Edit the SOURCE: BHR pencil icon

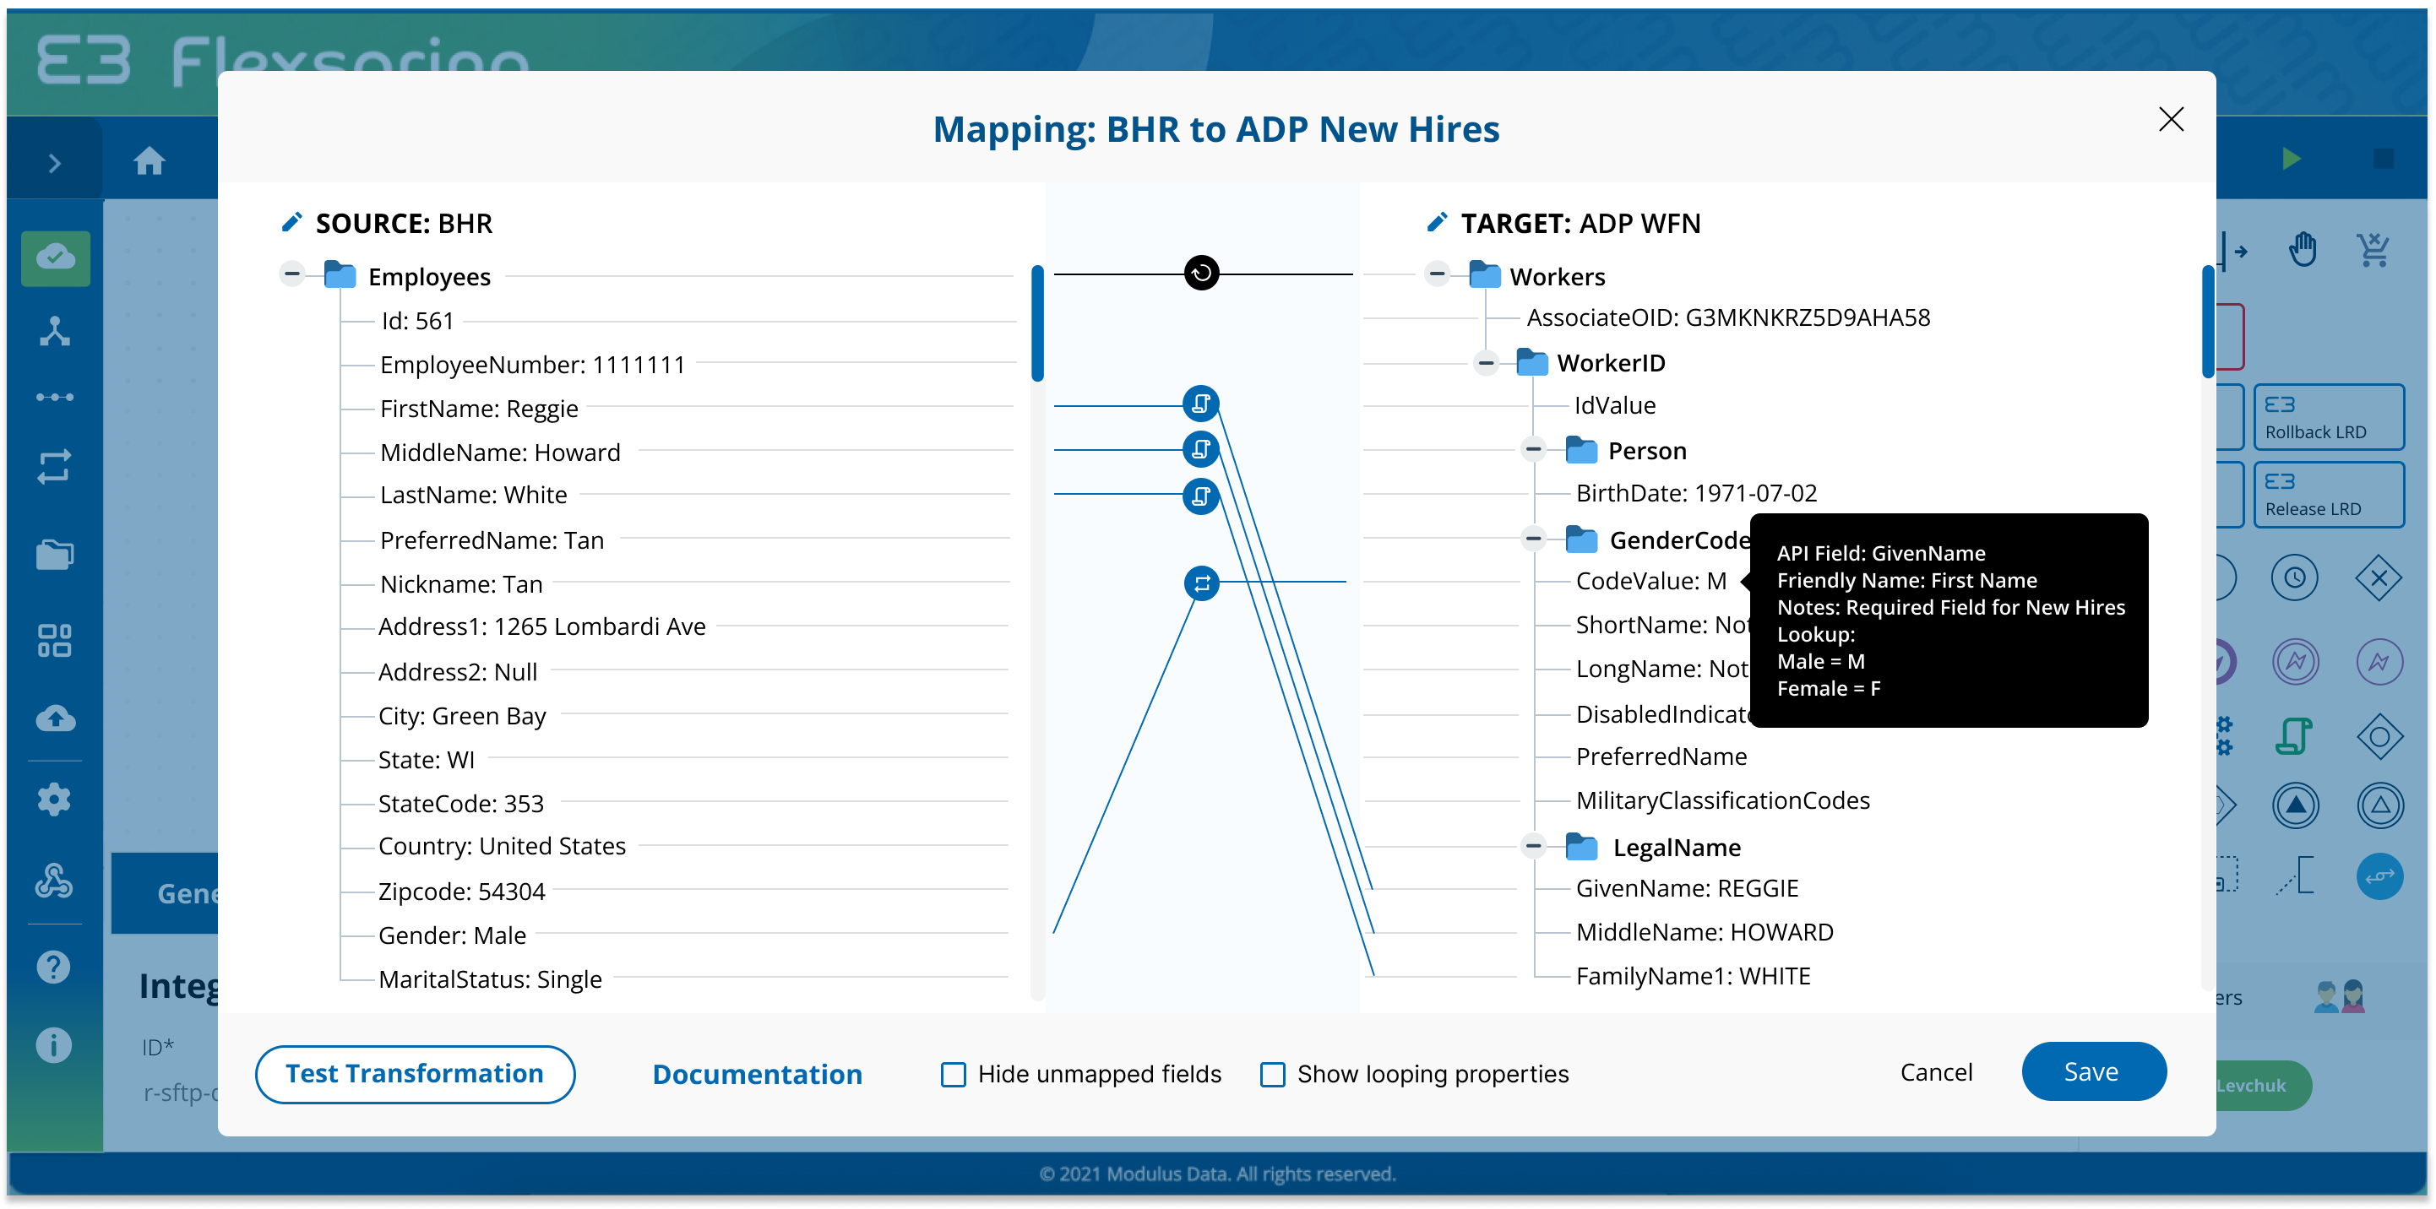292,222
